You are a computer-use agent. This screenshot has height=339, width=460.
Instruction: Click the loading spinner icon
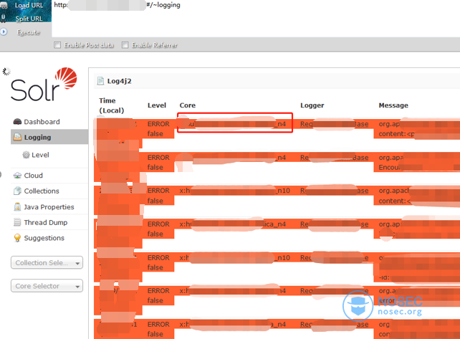(x=6, y=72)
